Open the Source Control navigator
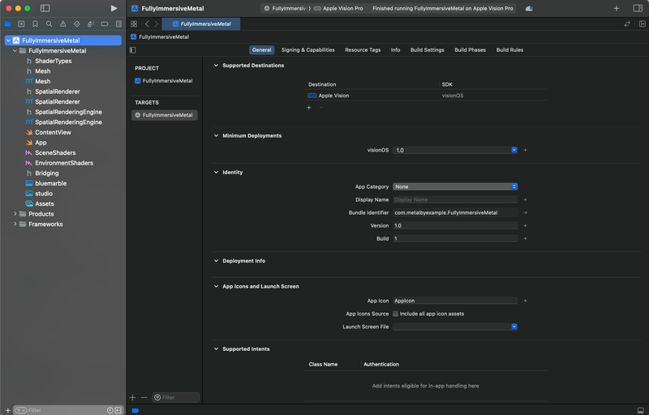 (x=22, y=24)
